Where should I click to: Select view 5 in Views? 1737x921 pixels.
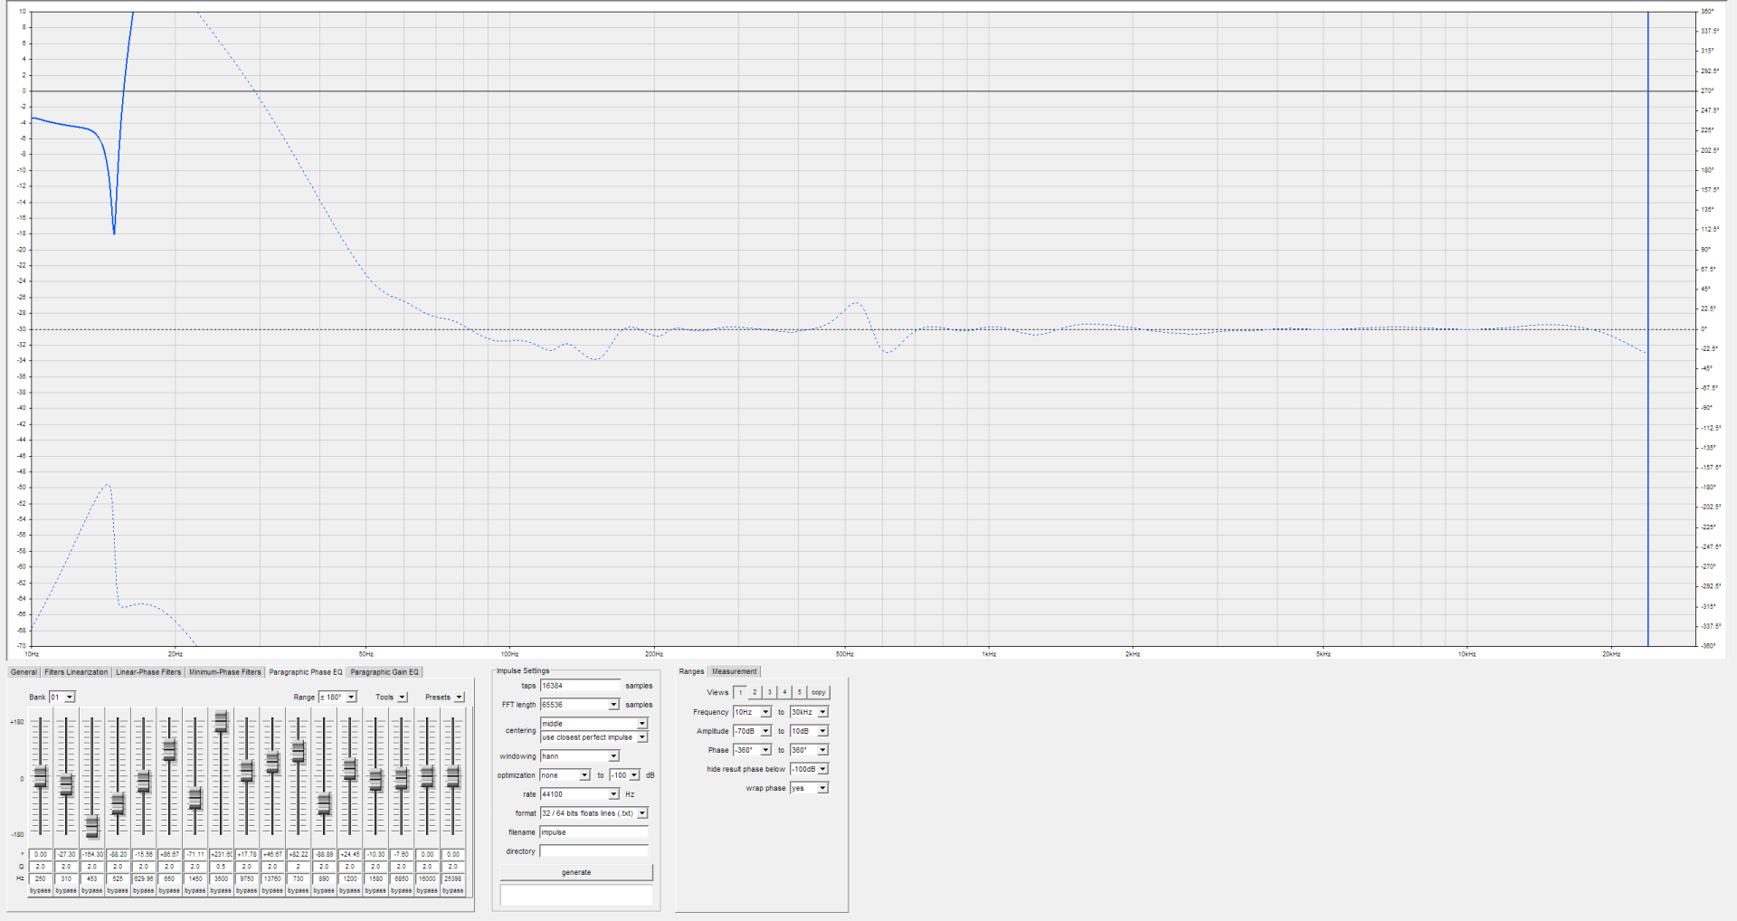click(x=800, y=692)
